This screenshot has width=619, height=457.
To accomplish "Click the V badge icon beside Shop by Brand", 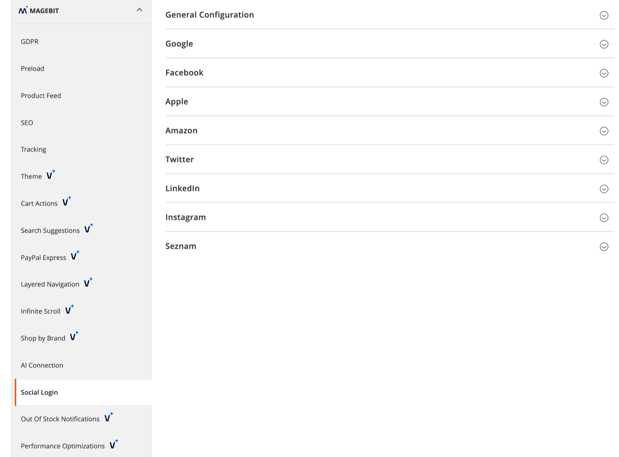I will click(x=74, y=336).
